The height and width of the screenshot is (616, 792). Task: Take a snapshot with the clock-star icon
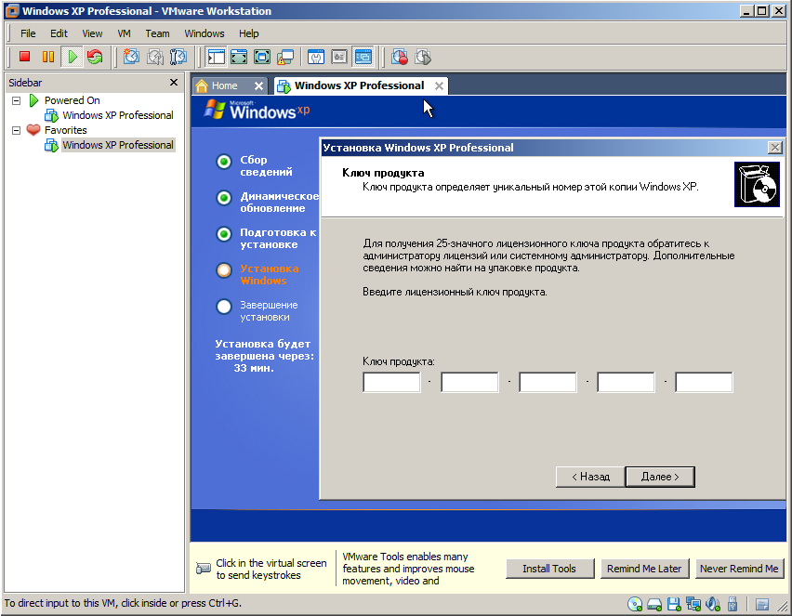click(x=131, y=57)
